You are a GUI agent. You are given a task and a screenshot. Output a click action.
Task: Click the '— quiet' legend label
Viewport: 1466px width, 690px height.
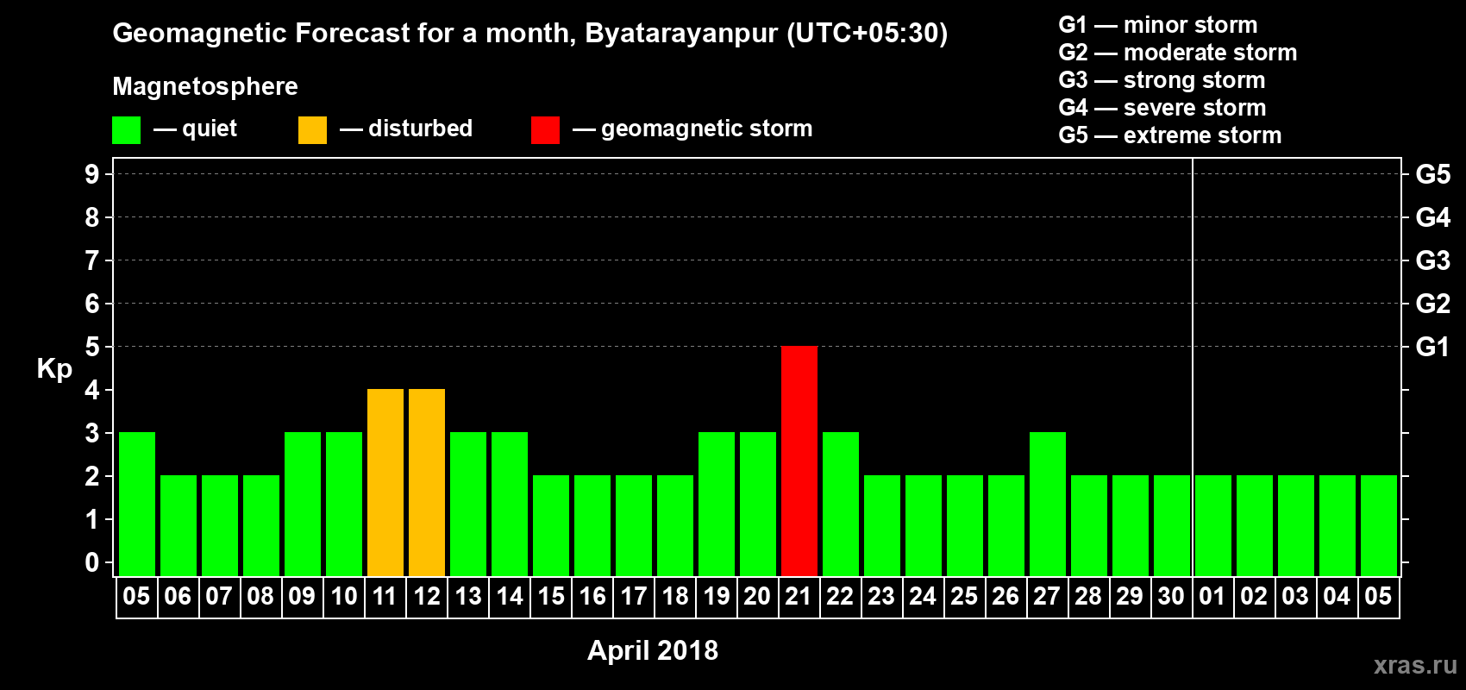tap(195, 129)
